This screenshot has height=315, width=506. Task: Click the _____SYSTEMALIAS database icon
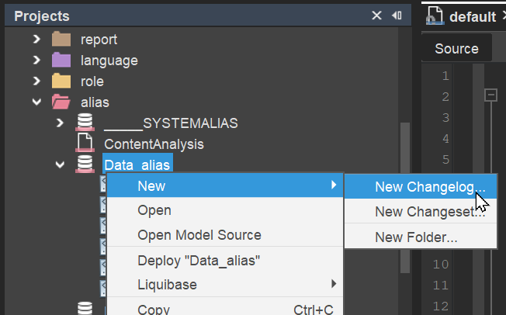85,123
